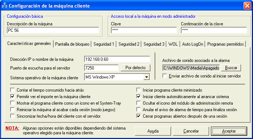This screenshot has width=253, height=139.
Task: Switch to the Pantalla de bloqueo tab
Action: (x=72, y=44)
